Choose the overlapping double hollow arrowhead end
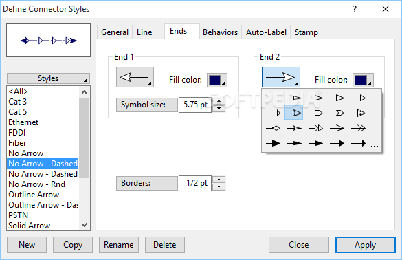402x260 pixels. coord(358,113)
